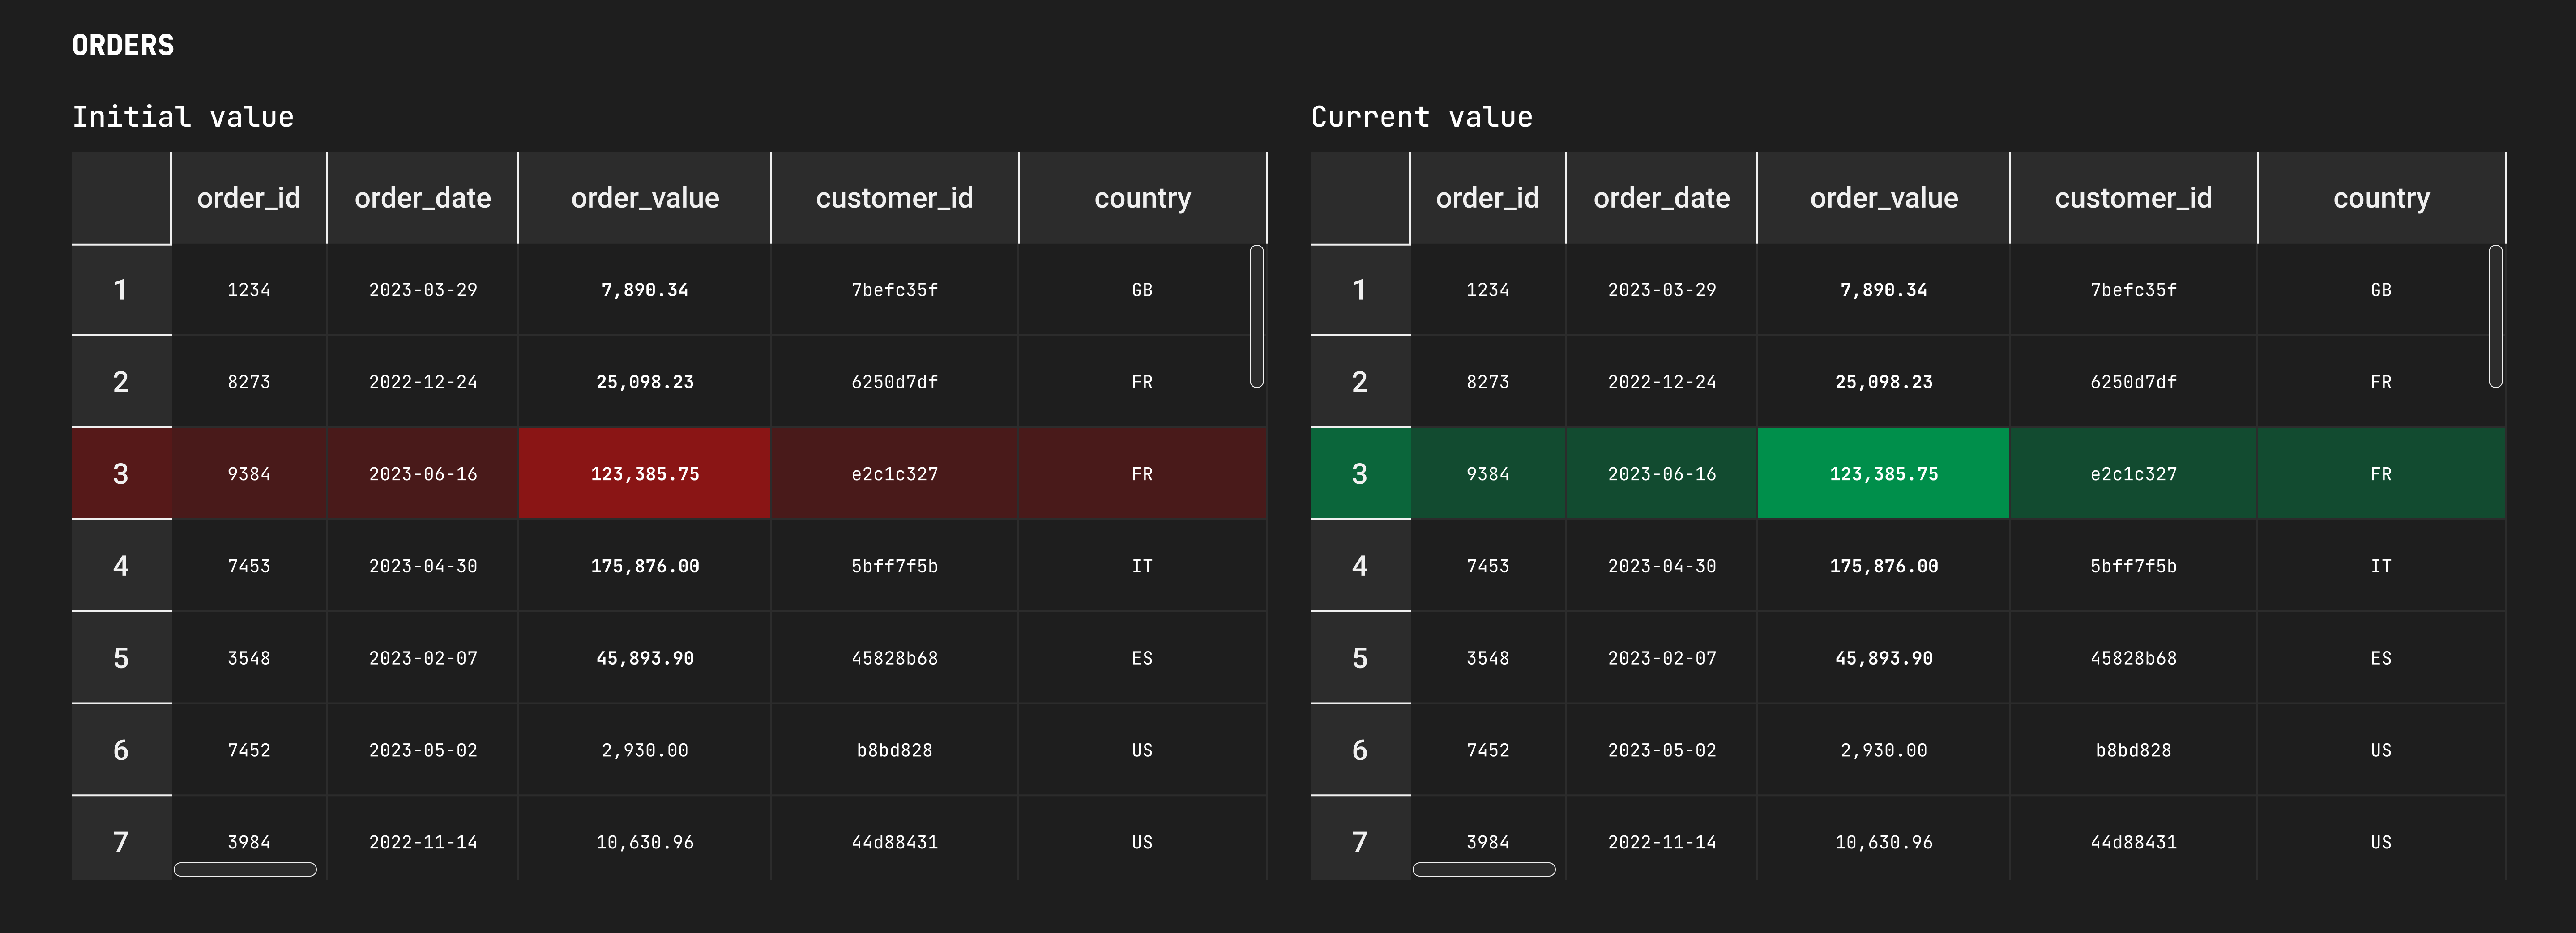
Task: Select row number 5 in the Initial value table
Action: 121,658
